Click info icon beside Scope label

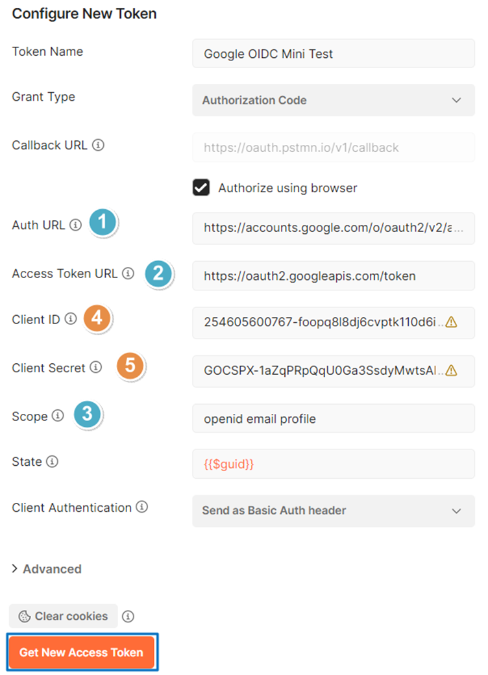(58, 416)
